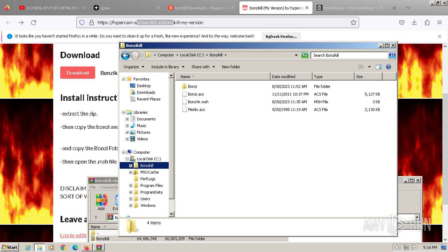Expand the Users tree node
This screenshot has width=448, height=252.
pyautogui.click(x=131, y=199)
